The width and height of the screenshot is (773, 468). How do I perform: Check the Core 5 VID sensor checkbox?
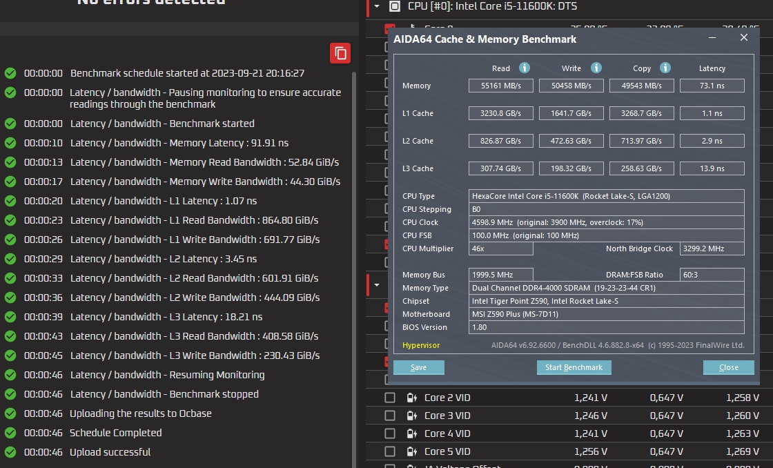point(390,451)
